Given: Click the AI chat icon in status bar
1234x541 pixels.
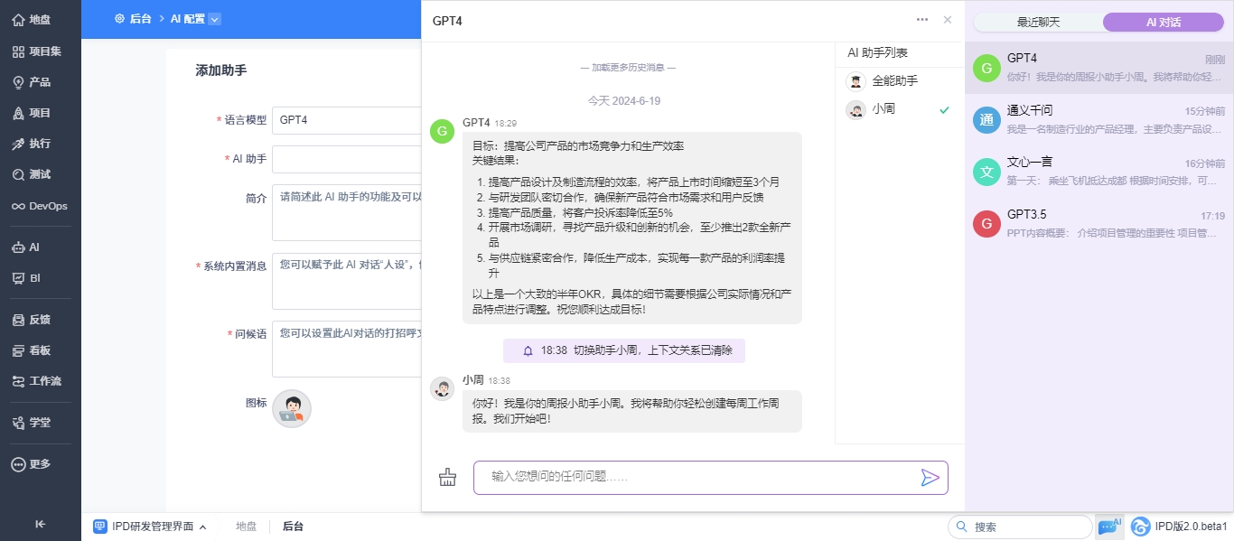Looking at the screenshot, I should click(x=1109, y=527).
